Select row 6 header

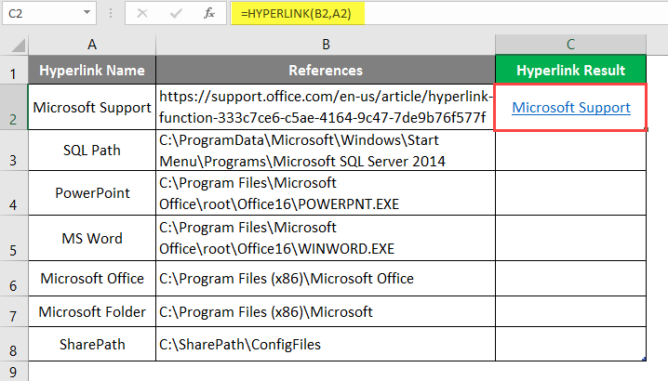pos(14,279)
